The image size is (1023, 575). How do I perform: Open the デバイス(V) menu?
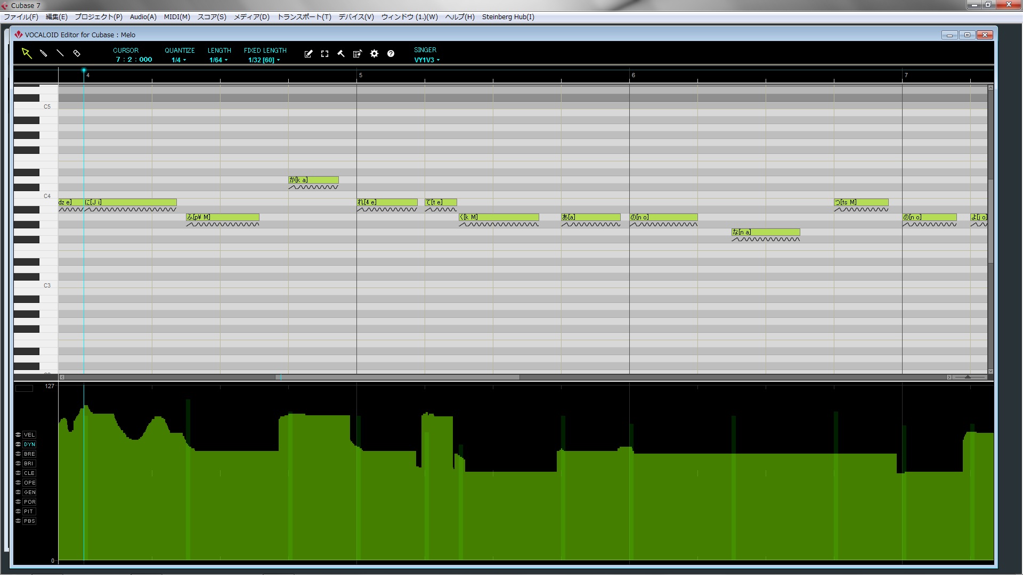[x=356, y=17]
